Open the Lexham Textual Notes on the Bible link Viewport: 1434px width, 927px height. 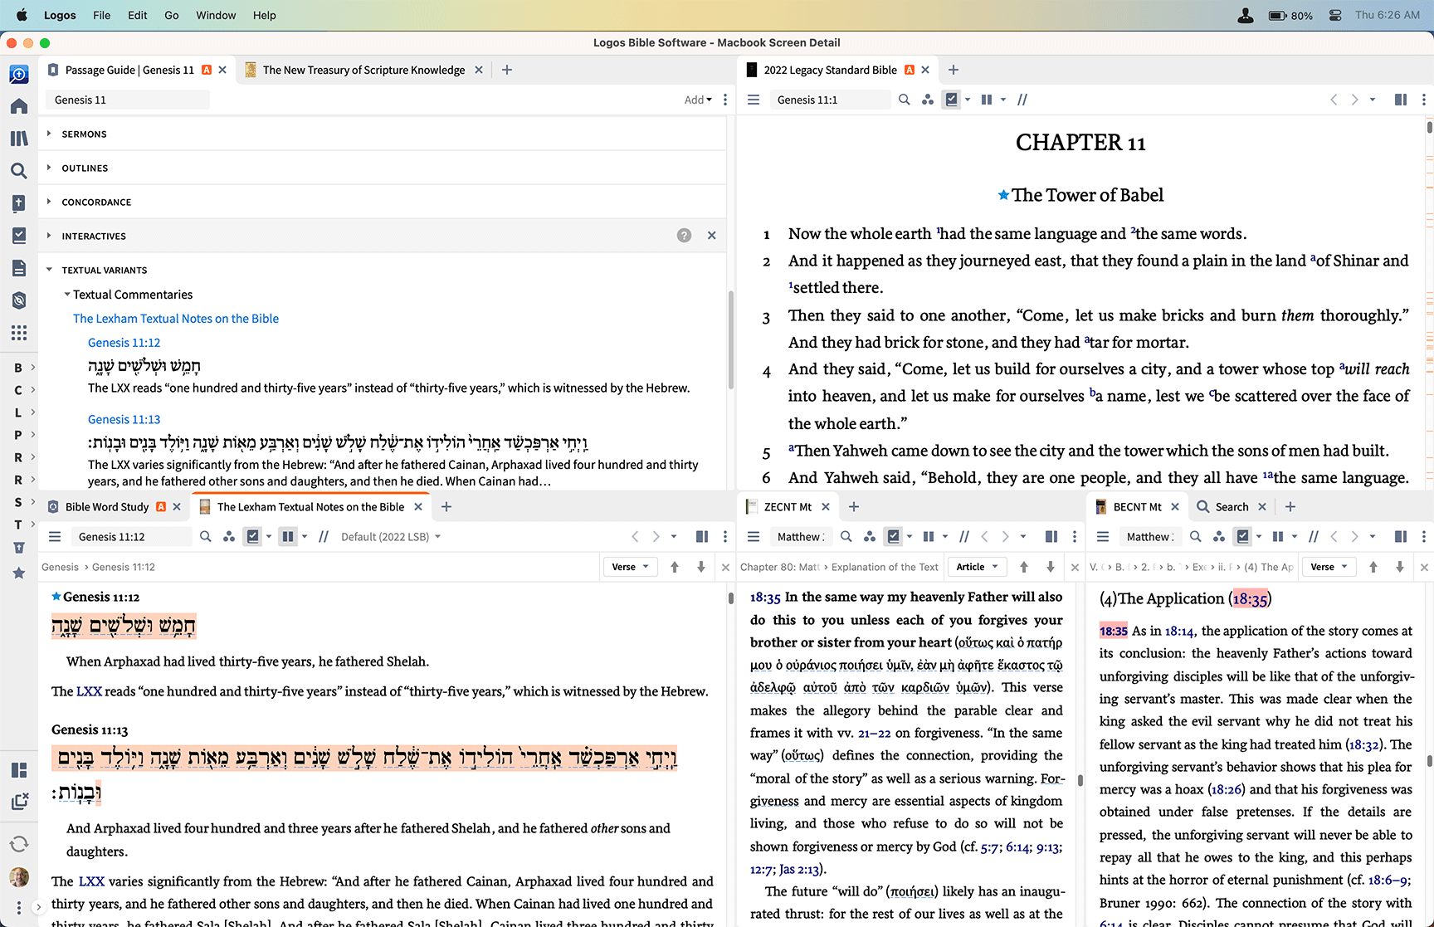click(176, 319)
